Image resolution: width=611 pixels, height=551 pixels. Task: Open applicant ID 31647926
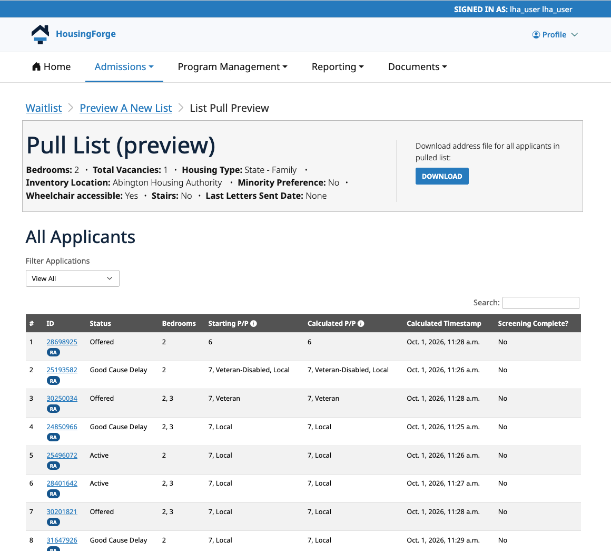tap(62, 540)
